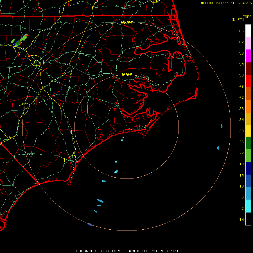
Task: Click the 100 NMI range ring label
Action: pos(126,22)
